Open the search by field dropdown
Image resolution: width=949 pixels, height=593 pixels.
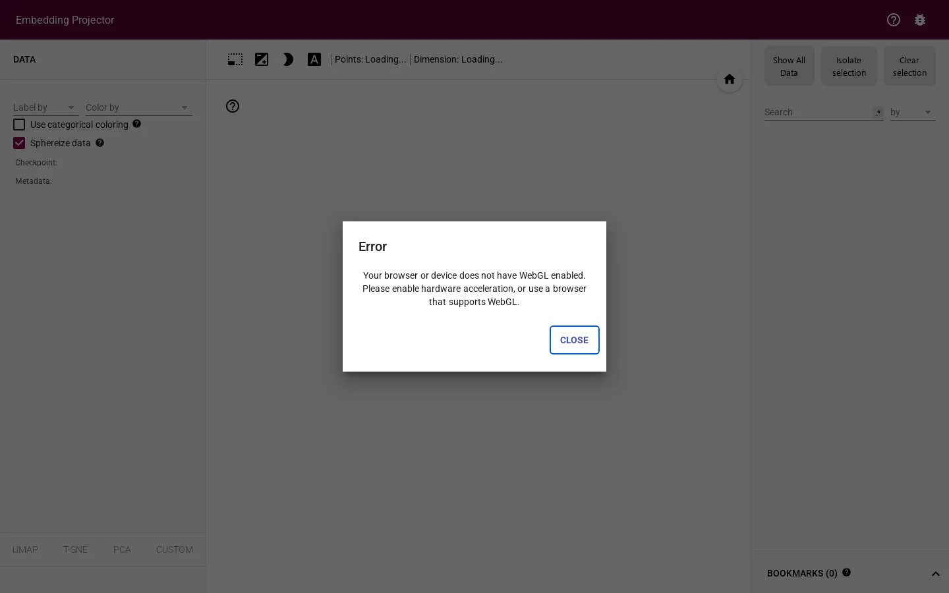click(x=913, y=112)
